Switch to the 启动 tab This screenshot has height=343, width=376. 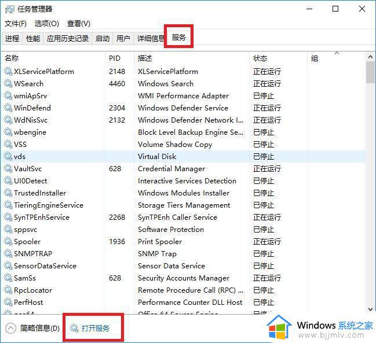(x=103, y=38)
